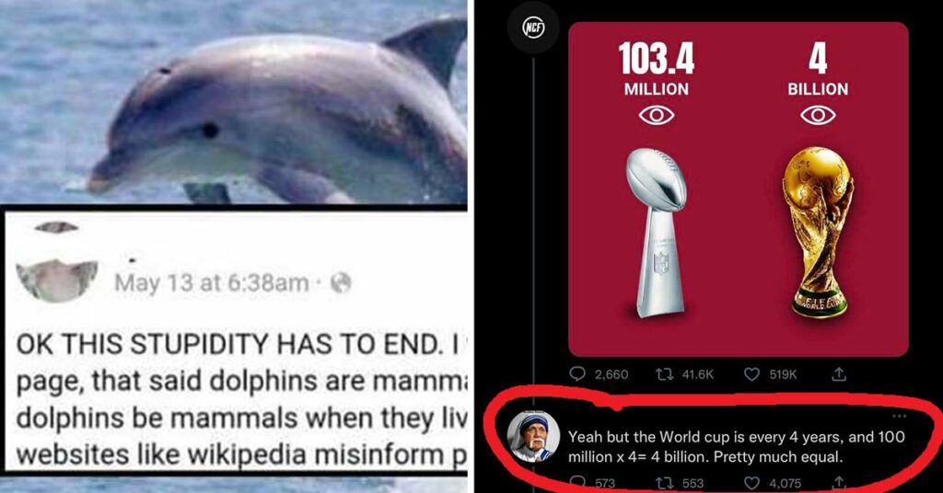Retweet the post with 41.6K retweets
Screen dimensions: 943x493
[x=684, y=374]
